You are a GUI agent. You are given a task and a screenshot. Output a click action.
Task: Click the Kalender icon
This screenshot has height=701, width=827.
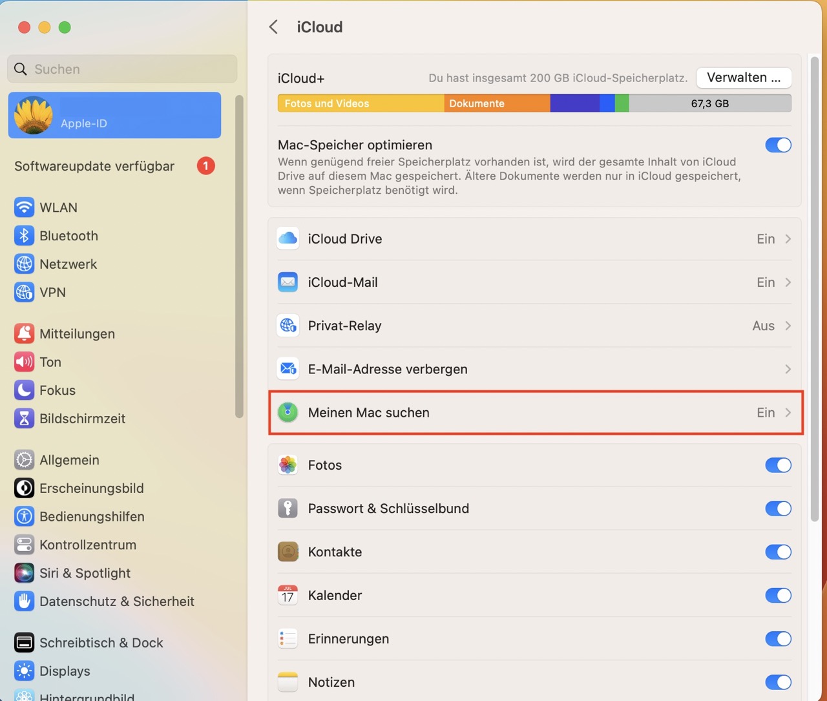point(288,595)
